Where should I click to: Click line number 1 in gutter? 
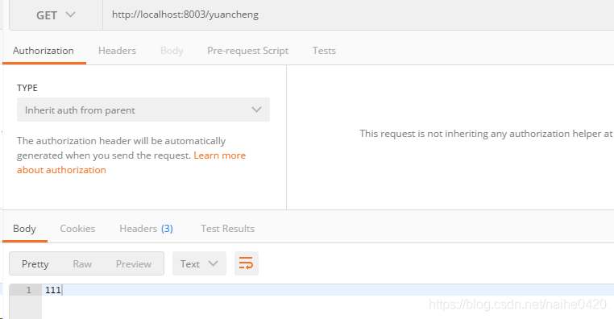pyautogui.click(x=28, y=290)
